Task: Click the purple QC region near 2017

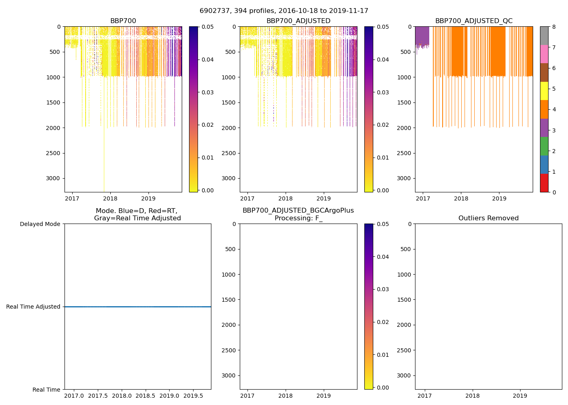Action: click(x=422, y=36)
